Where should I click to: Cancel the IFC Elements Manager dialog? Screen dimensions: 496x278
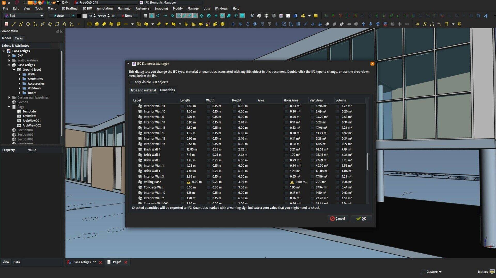(337, 218)
